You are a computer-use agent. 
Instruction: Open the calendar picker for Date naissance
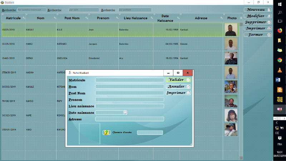point(125,112)
